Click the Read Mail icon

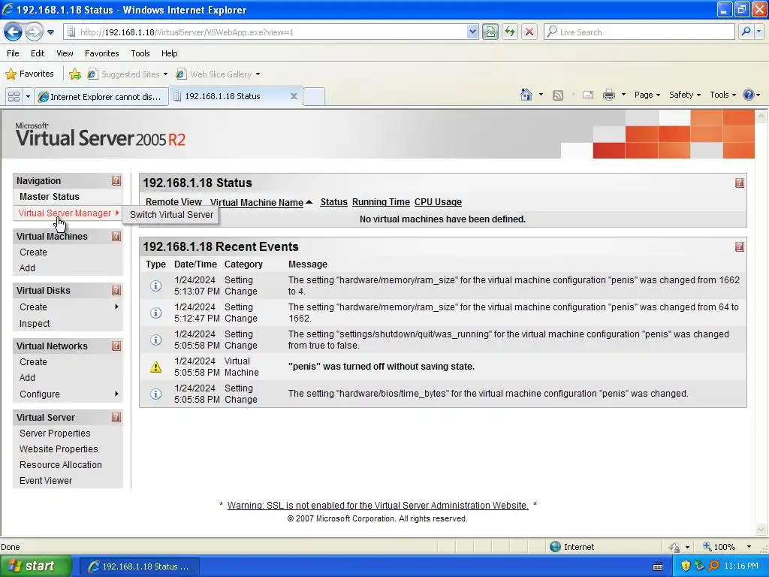coord(588,95)
